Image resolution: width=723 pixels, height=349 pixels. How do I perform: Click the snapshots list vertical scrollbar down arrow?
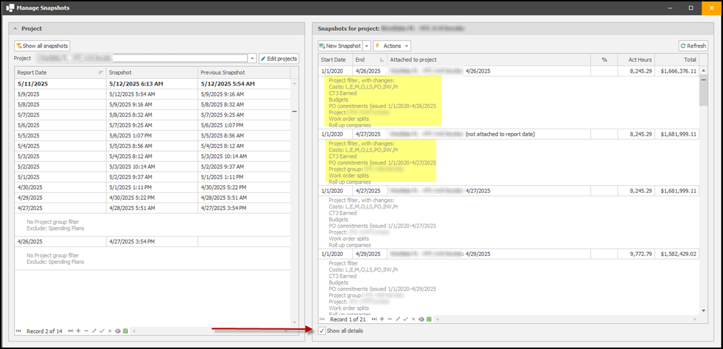[x=703, y=310]
